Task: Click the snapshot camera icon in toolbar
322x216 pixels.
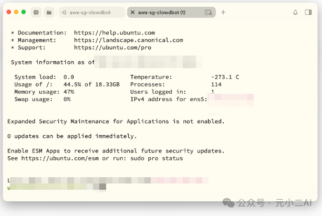Action: [36, 13]
